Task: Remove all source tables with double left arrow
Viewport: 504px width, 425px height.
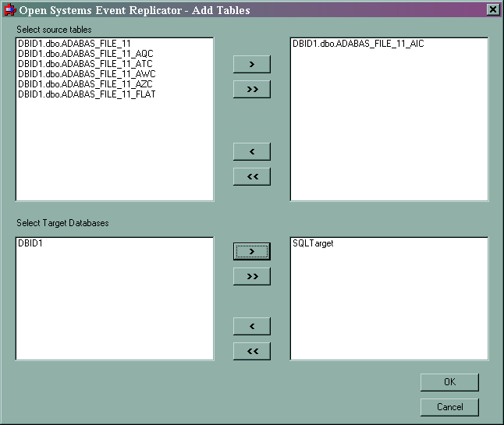Action: 252,177
